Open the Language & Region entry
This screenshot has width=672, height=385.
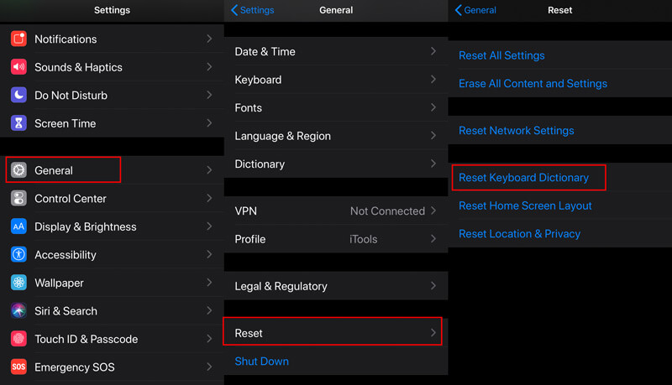pyautogui.click(x=336, y=136)
